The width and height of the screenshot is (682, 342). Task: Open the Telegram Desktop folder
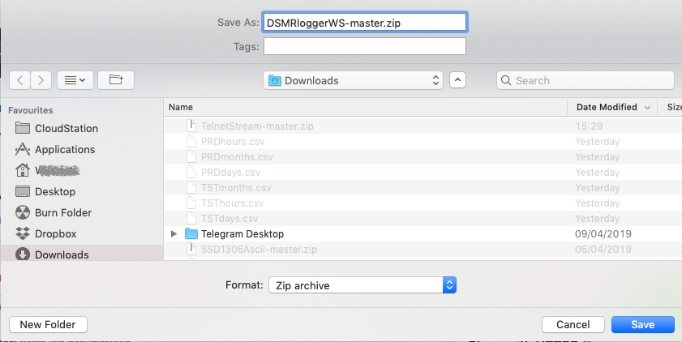[242, 233]
